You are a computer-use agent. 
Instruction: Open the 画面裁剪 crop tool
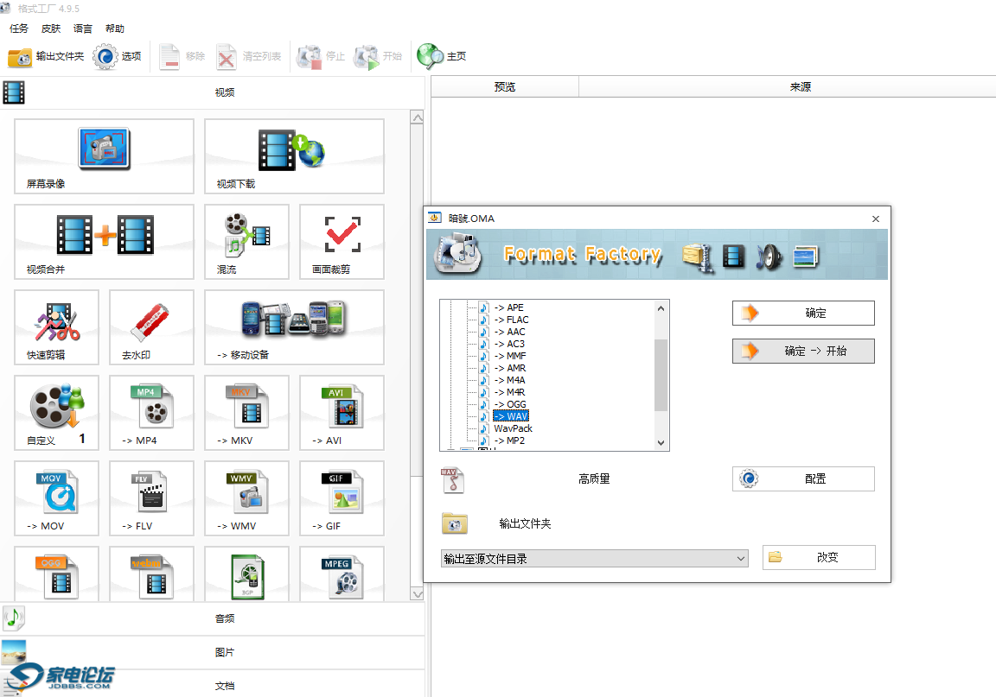point(342,242)
